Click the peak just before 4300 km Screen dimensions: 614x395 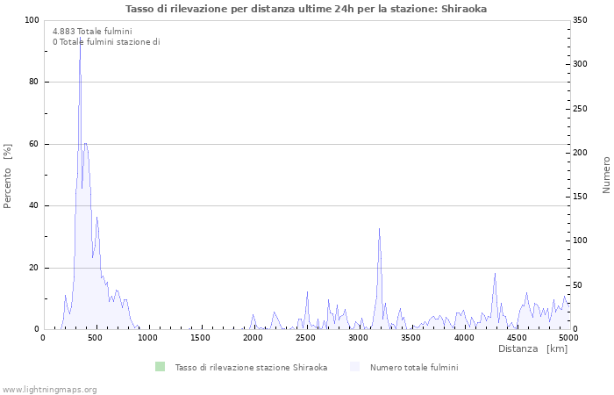(x=495, y=275)
